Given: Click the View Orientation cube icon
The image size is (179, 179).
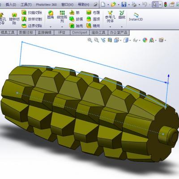Looking at the screenshot, I should click(116, 40).
